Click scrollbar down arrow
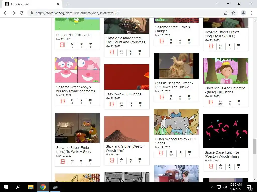The image size is (257, 192). [255, 180]
